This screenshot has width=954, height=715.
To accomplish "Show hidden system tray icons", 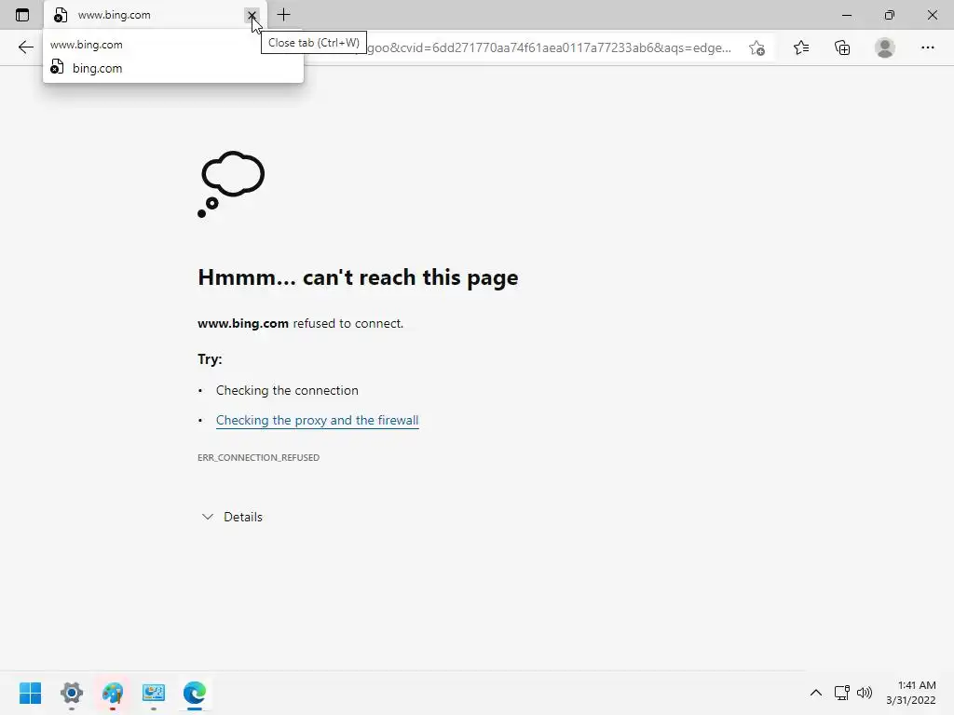I will (816, 693).
